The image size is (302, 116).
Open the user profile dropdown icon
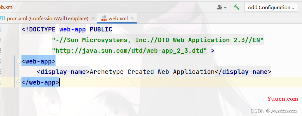[222, 7]
